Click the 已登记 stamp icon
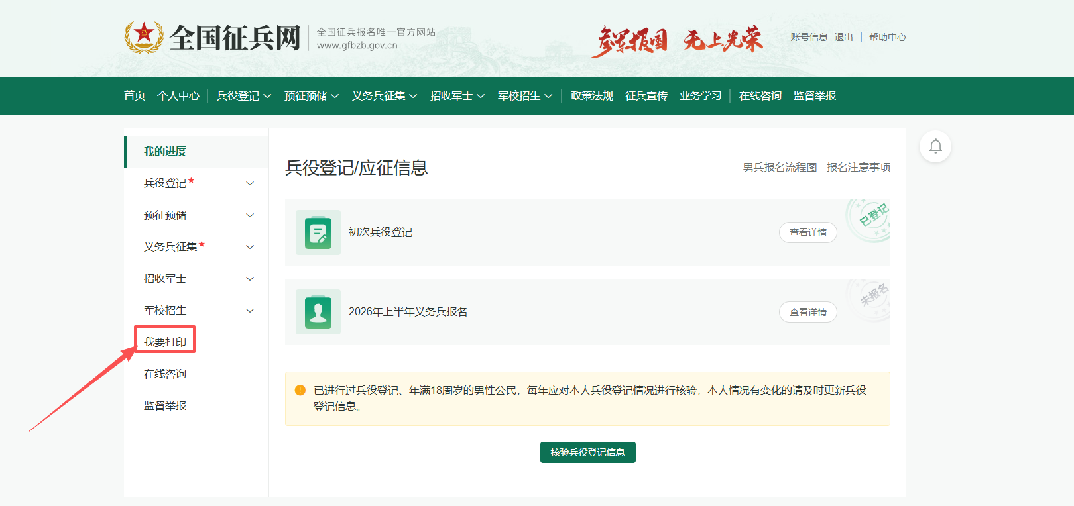Screen dimensions: 1074x506 click(870, 219)
